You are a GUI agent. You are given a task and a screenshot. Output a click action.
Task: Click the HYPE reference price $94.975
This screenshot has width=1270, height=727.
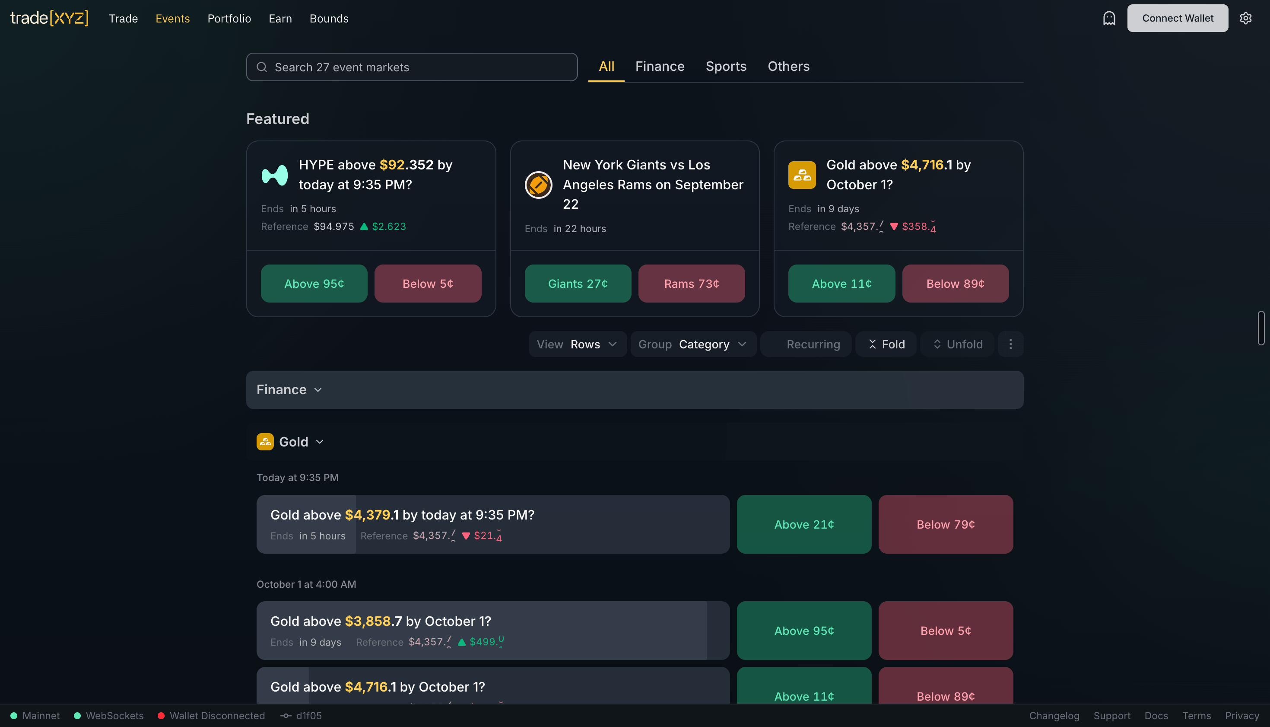pyautogui.click(x=334, y=226)
